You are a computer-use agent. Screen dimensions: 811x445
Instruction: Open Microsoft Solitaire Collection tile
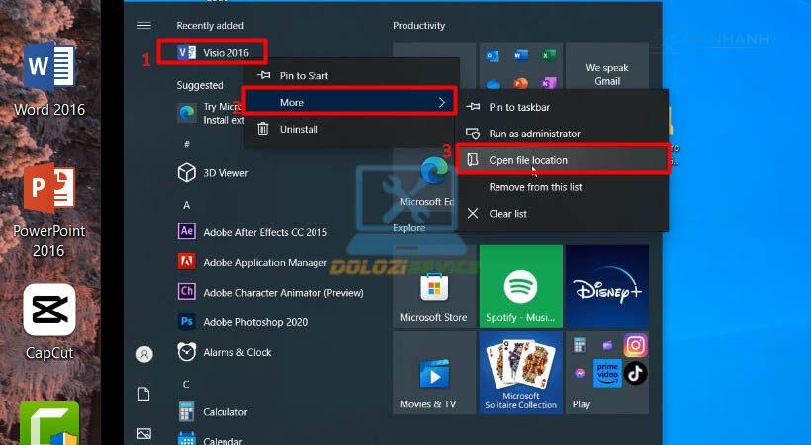(x=520, y=373)
